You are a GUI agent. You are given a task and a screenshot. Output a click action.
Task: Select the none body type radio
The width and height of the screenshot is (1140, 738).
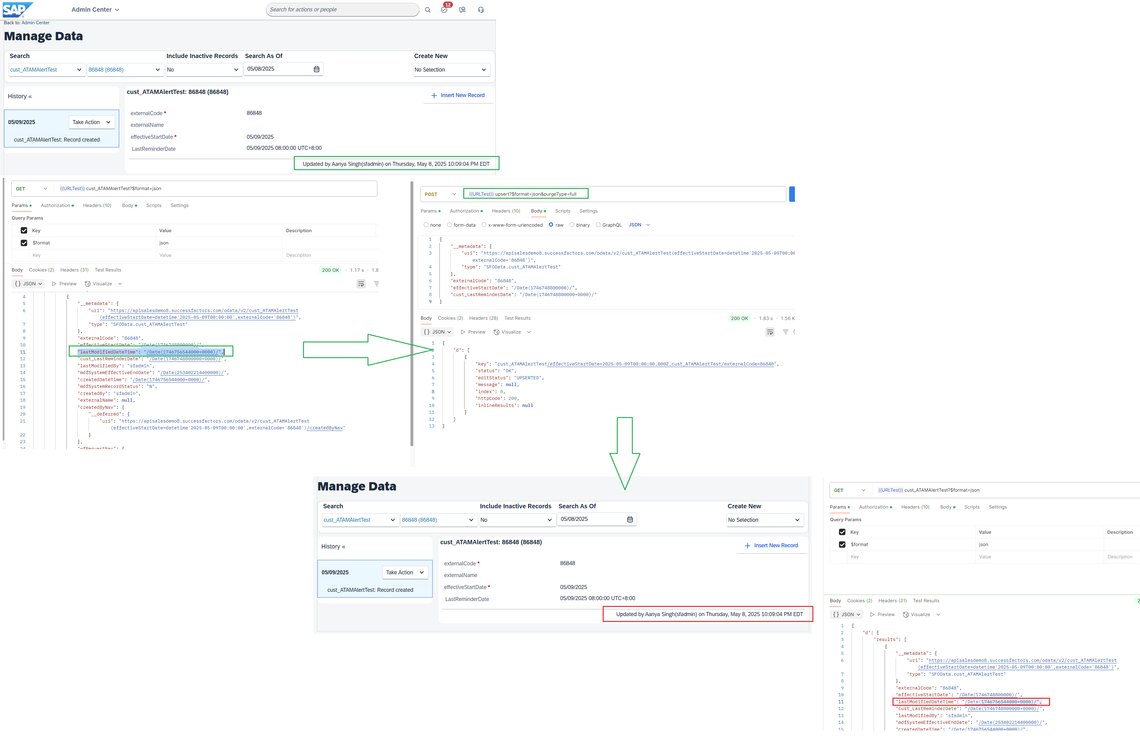(x=426, y=225)
